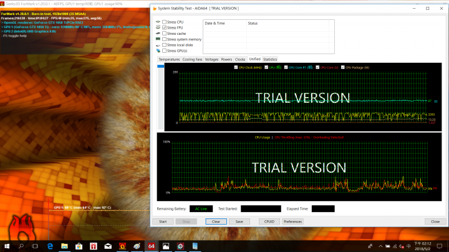Viewport: 449px width, 252px height.
Task: Open Preferences dialog
Action: [292, 222]
